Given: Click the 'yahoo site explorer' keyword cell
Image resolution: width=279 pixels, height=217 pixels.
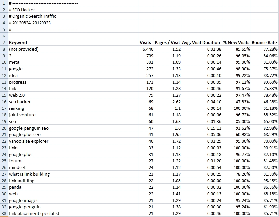Looking at the screenshot, I should click(29, 141).
